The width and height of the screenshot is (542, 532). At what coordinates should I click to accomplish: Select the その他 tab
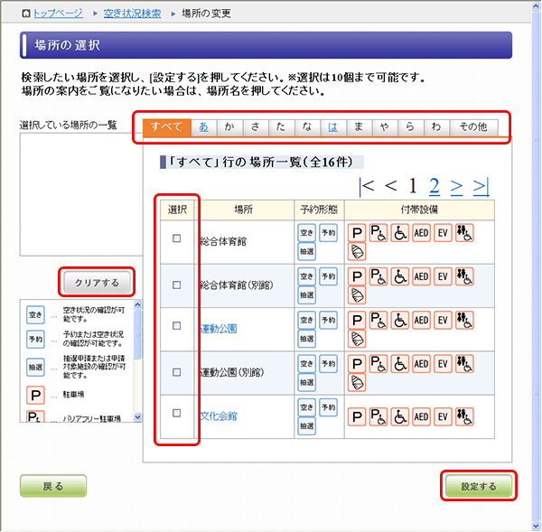(x=474, y=127)
